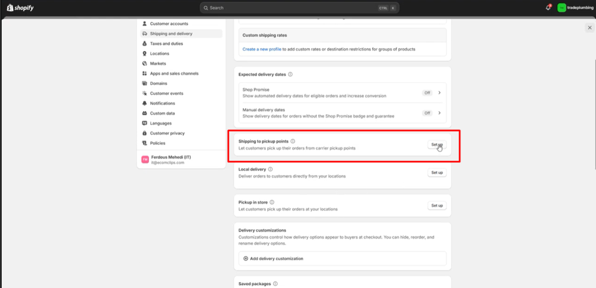The image size is (596, 288).
Task: Click the plus icon for Add delivery customization
Action: pos(246,258)
